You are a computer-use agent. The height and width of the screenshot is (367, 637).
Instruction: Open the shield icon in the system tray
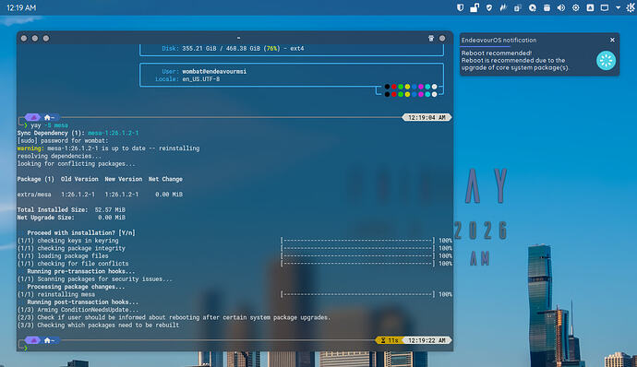tap(460, 7)
